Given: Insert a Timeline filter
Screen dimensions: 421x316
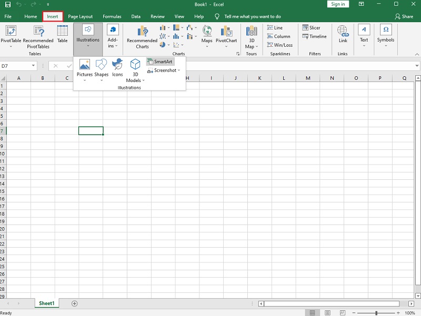Looking at the screenshot, I should point(314,36).
